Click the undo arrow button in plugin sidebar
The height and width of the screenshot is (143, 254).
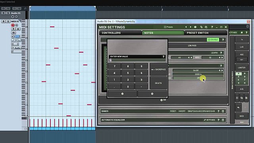pyautogui.click(x=238, y=108)
